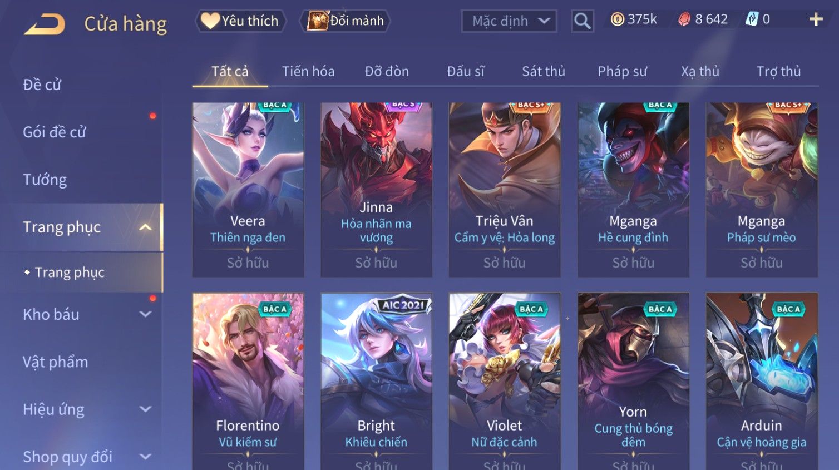Select Veera Thiên nga đen skin card

[x=248, y=190]
